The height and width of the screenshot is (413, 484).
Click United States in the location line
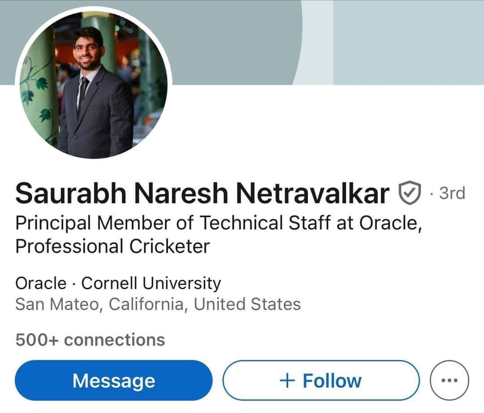coord(247,305)
